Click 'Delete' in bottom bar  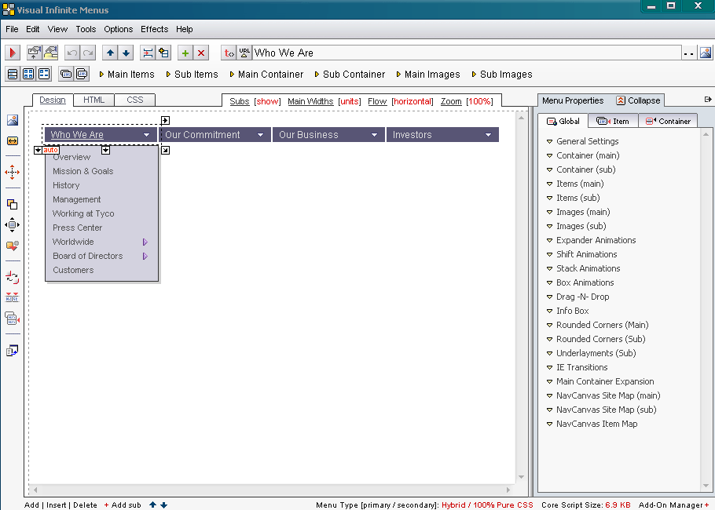[86, 505]
